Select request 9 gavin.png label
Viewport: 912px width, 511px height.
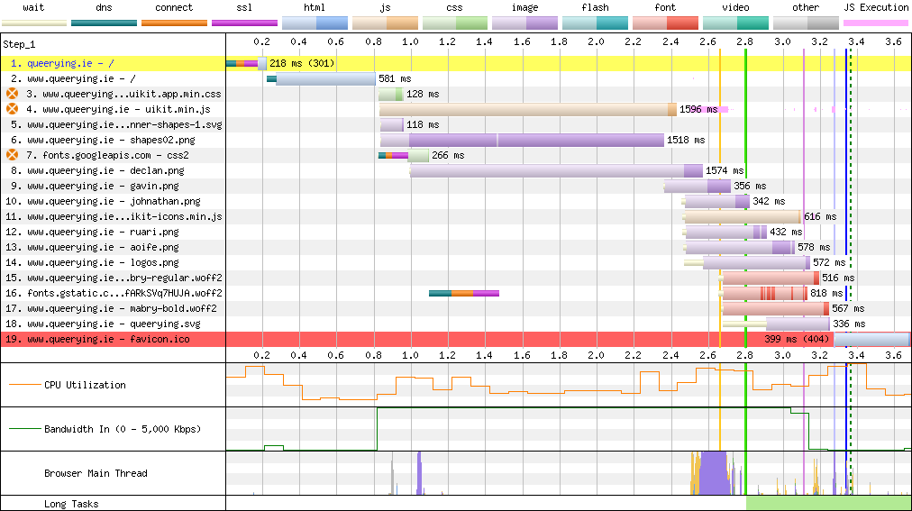93,186
